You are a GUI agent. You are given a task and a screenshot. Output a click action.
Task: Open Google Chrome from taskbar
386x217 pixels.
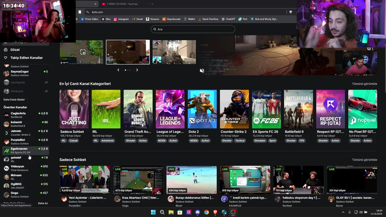coord(206,212)
